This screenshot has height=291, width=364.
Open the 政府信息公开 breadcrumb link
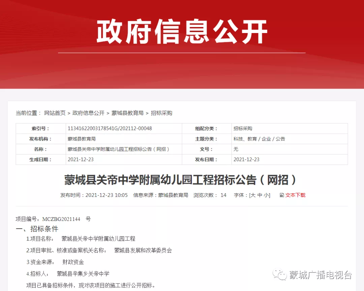[x=88, y=113]
